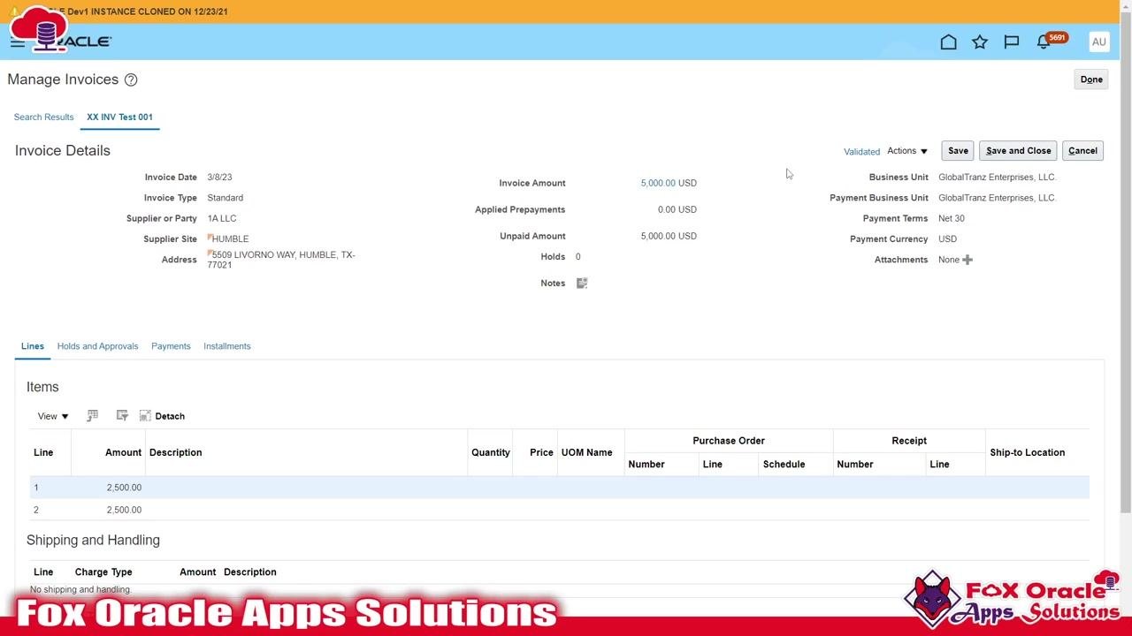Open the AU user account menu

pos(1099,42)
